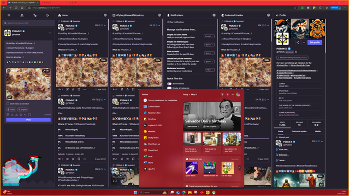
Task: Open the hamburger menu in the compose column
Action: [9, 15]
